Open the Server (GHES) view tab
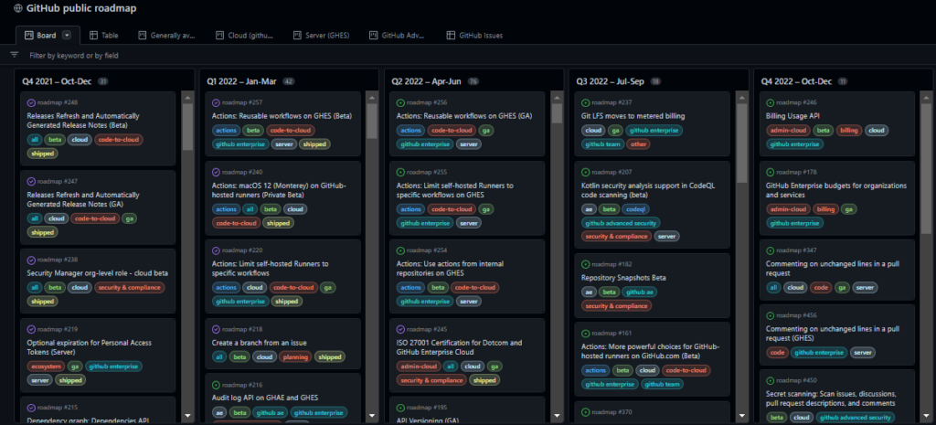 click(x=321, y=36)
